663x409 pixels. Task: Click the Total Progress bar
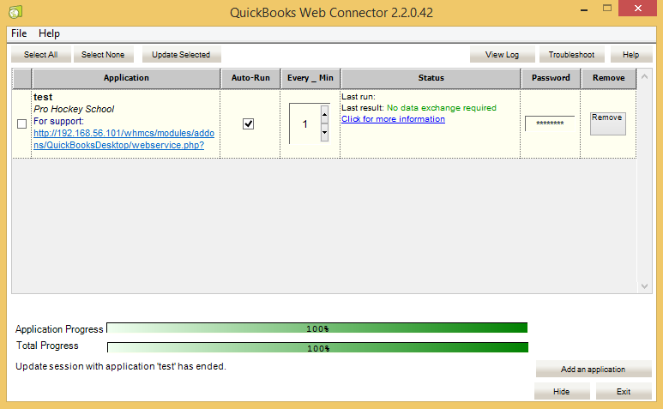pos(318,347)
